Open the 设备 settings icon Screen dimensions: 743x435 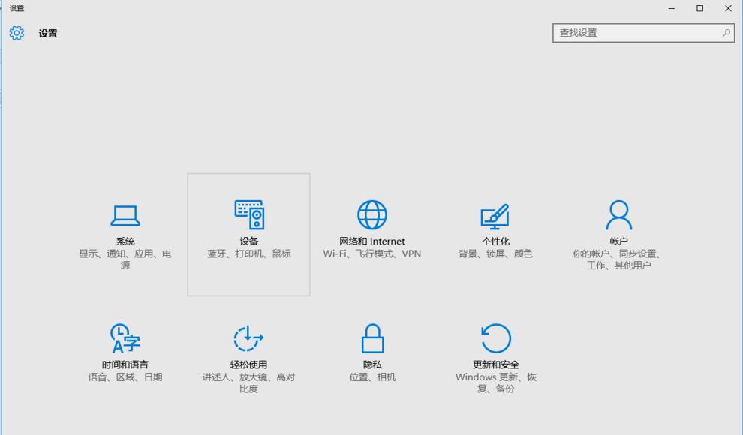tap(248, 216)
